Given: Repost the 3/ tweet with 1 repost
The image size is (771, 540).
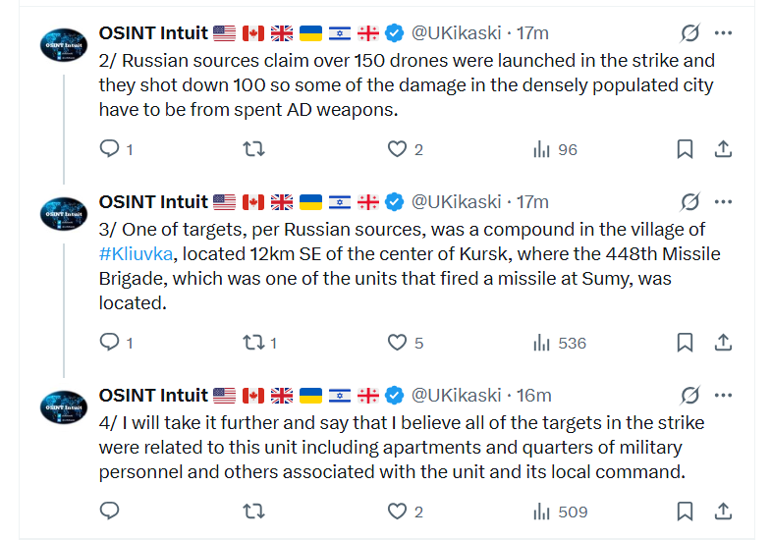Looking at the screenshot, I should [253, 342].
